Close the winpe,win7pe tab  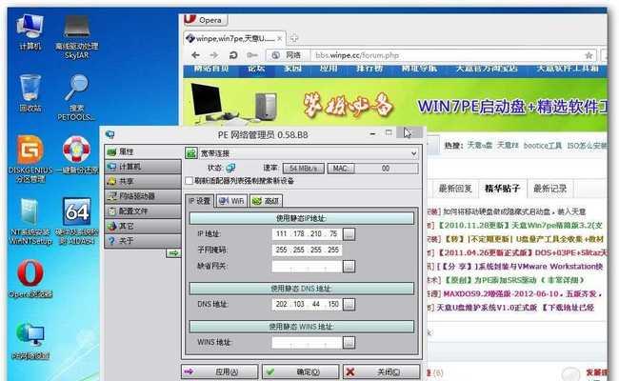(x=279, y=38)
